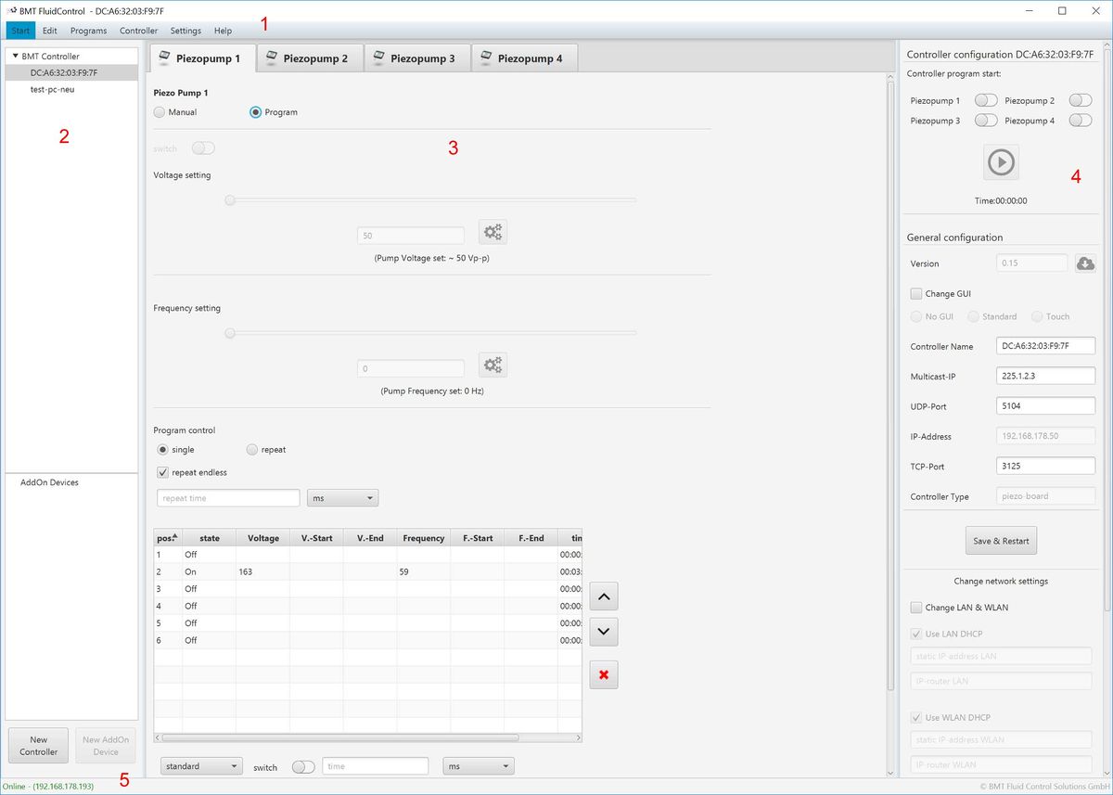Open the Programs menu
The width and height of the screenshot is (1113, 795).
pos(88,31)
